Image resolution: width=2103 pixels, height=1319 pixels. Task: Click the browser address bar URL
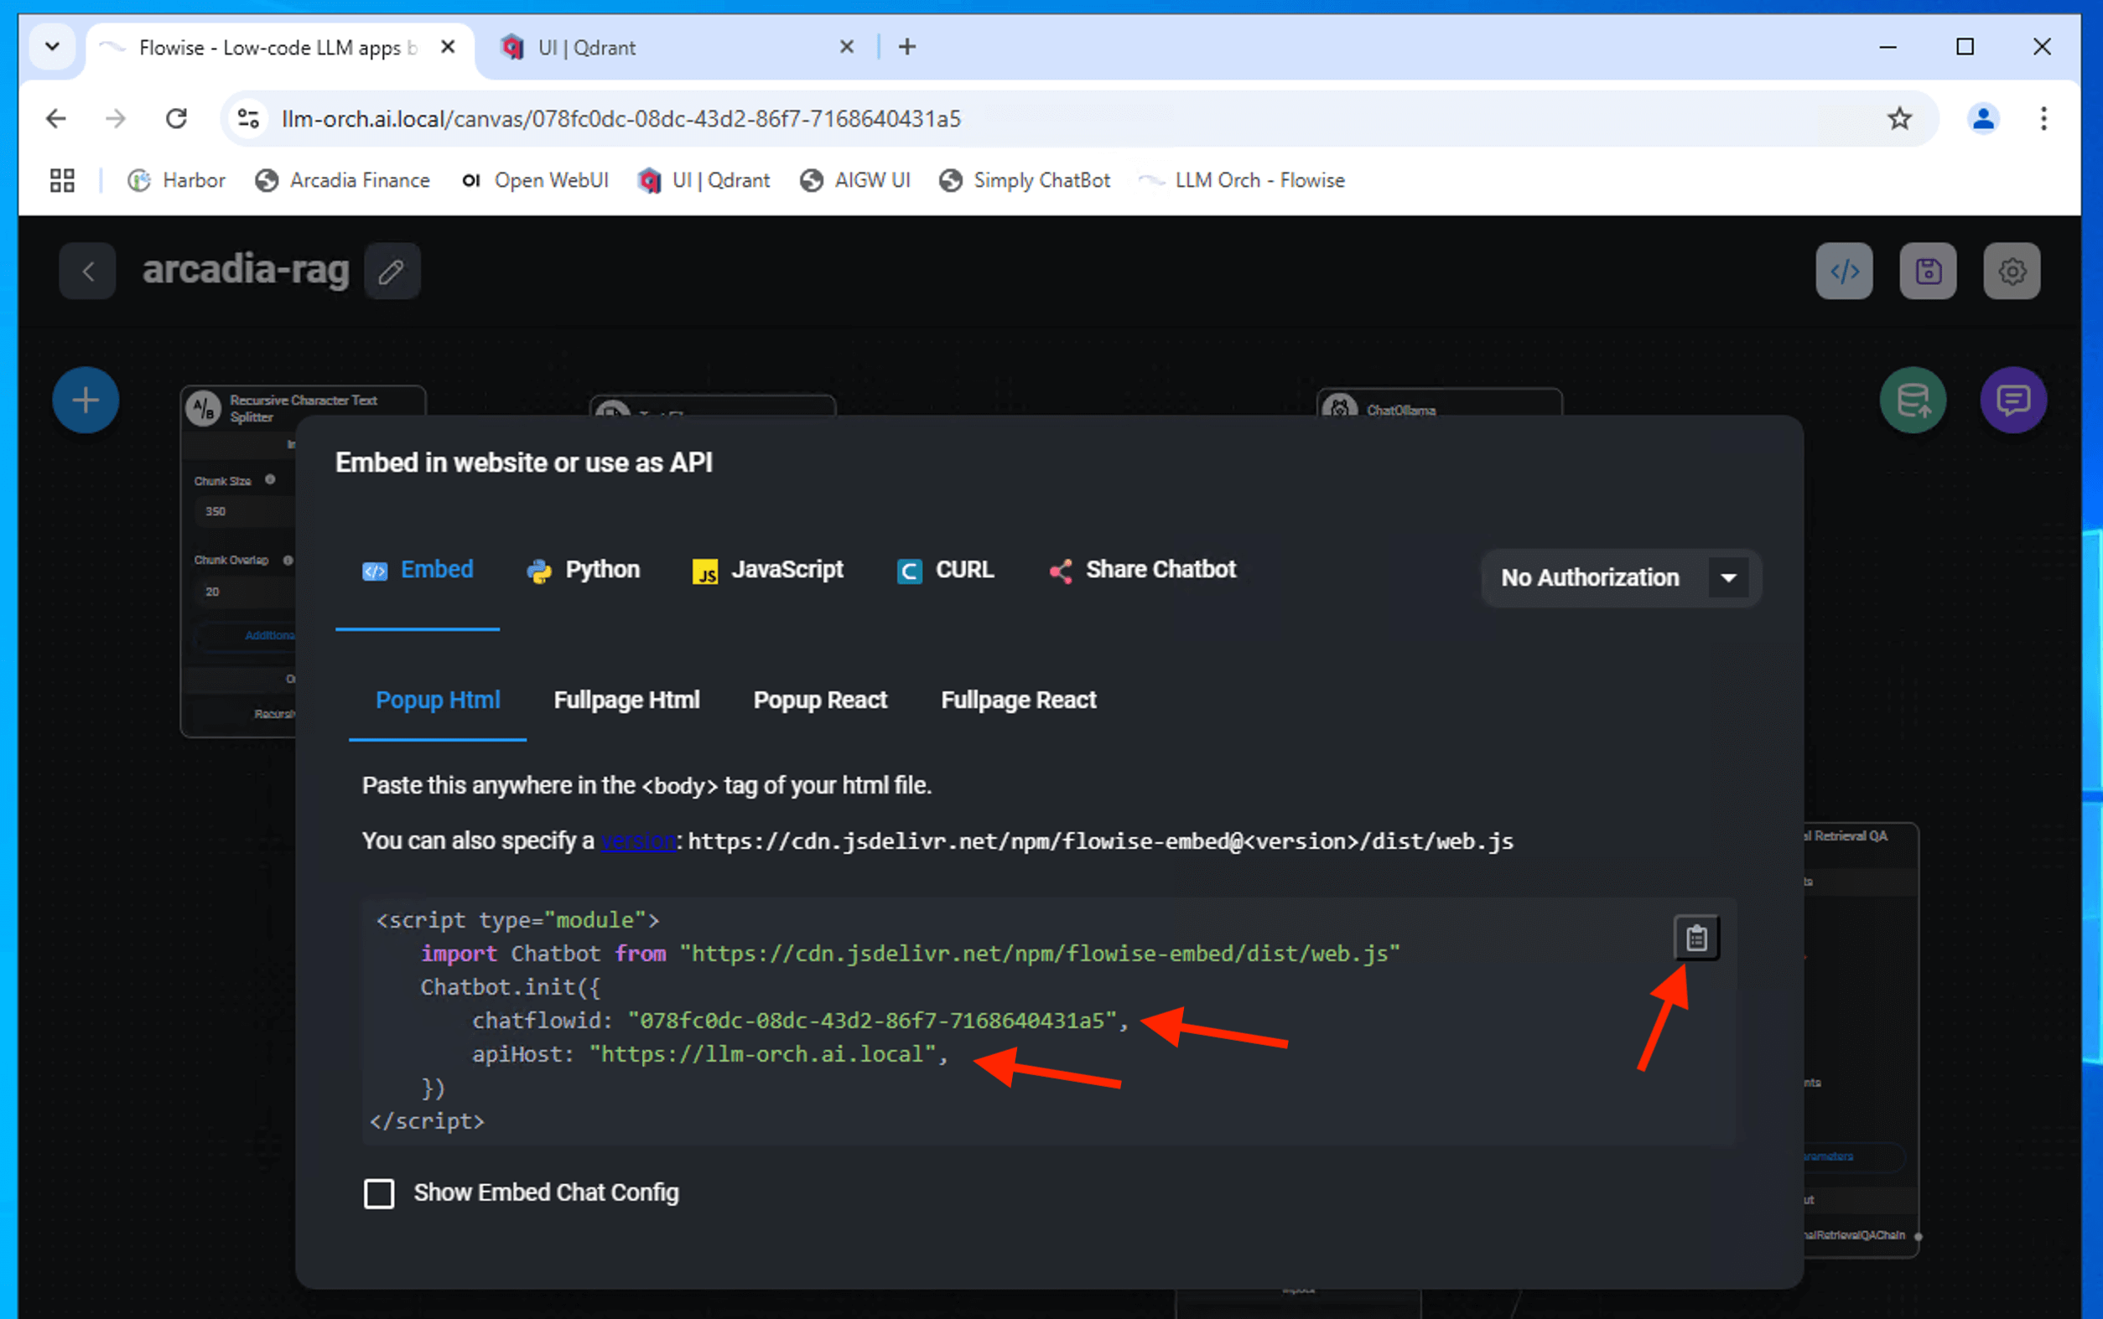point(620,119)
